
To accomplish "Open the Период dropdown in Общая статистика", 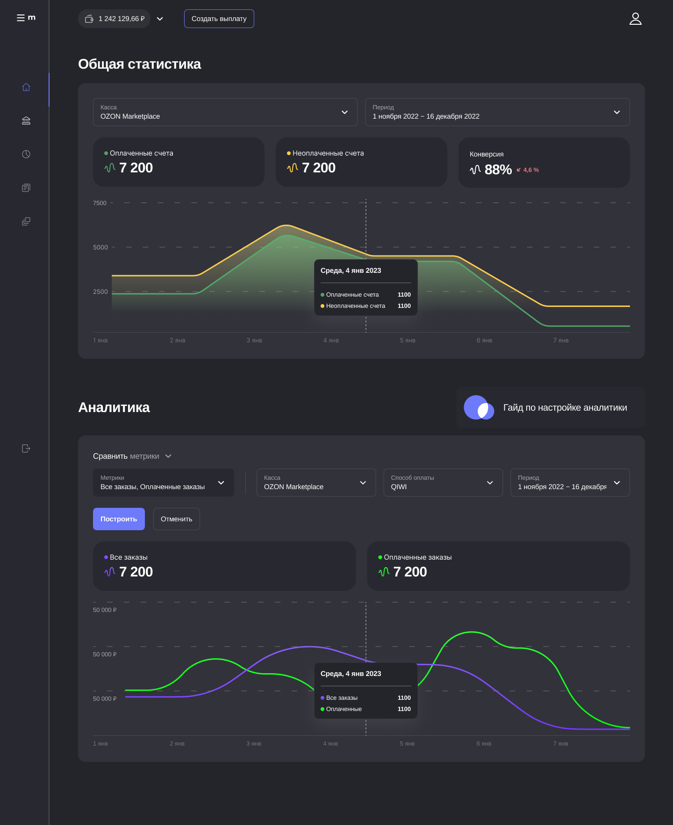I will coord(497,112).
